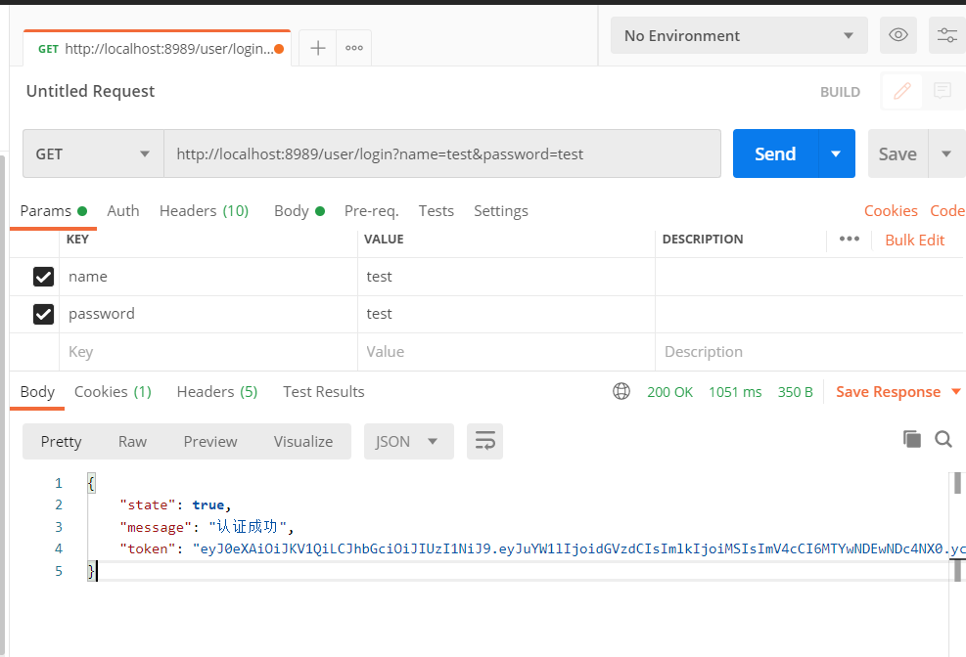Switch response view to Visualize
This screenshot has width=966, height=657.
click(303, 442)
